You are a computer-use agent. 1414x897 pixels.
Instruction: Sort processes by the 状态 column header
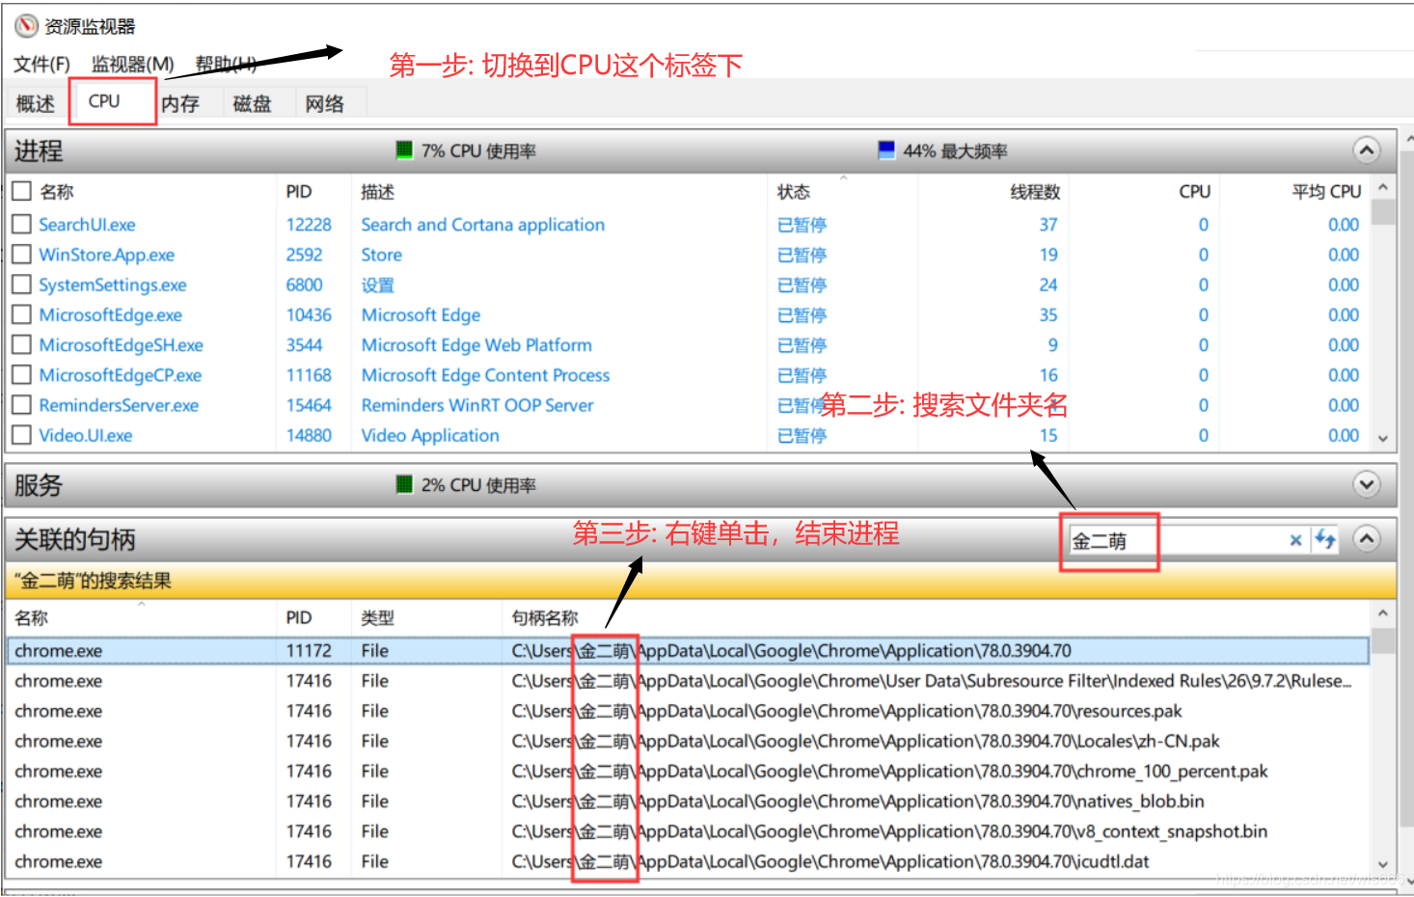coord(794,191)
